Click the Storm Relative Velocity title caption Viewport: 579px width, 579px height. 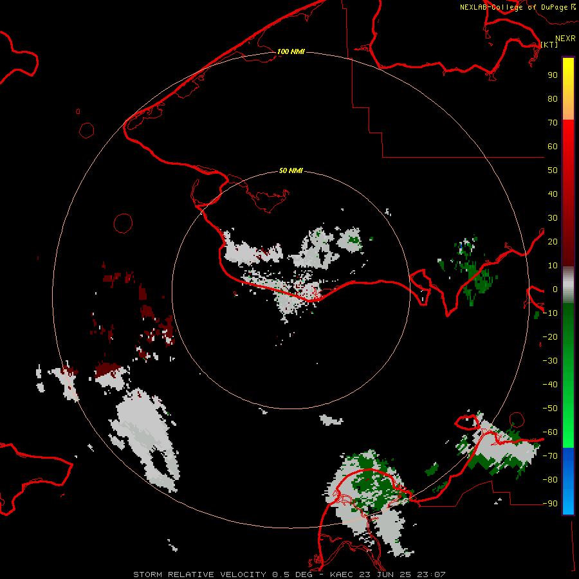pyautogui.click(x=289, y=574)
